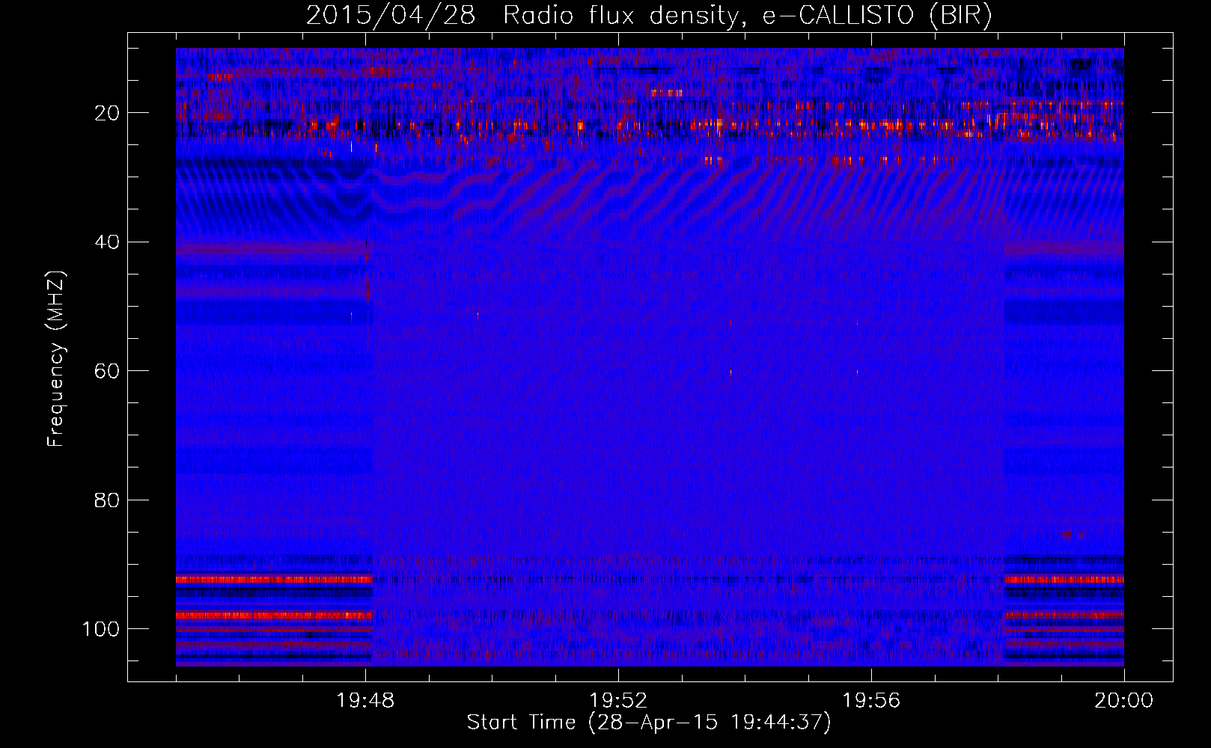The height and width of the screenshot is (748, 1211).
Task: Click the 19:52 time axis label
Action: click(x=618, y=701)
